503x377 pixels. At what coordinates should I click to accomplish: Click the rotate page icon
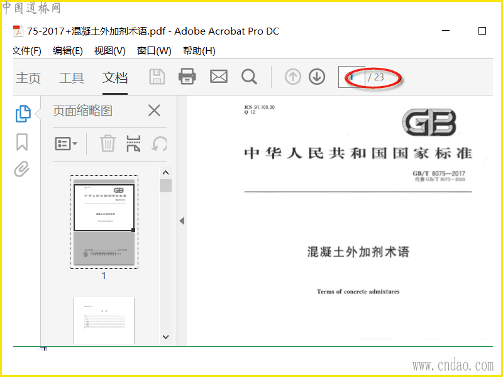(x=160, y=144)
